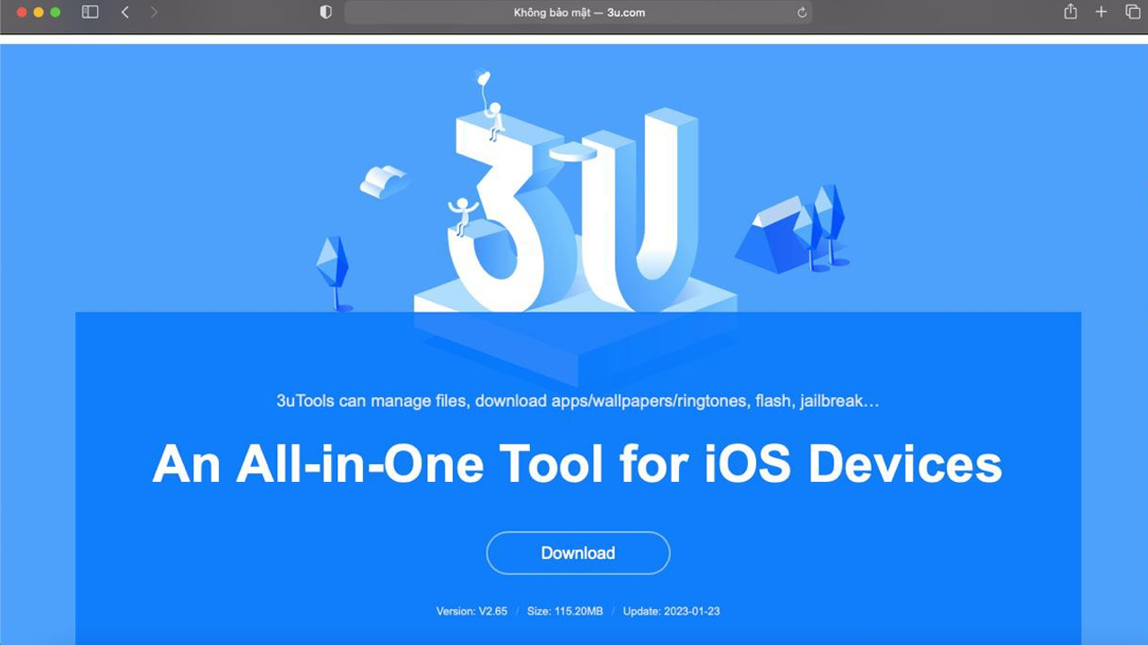Click the "3uTools can manage files" description text
1148x645 pixels.
[578, 400]
